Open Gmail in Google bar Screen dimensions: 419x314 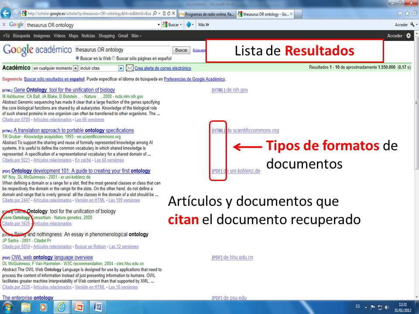pos(123,35)
